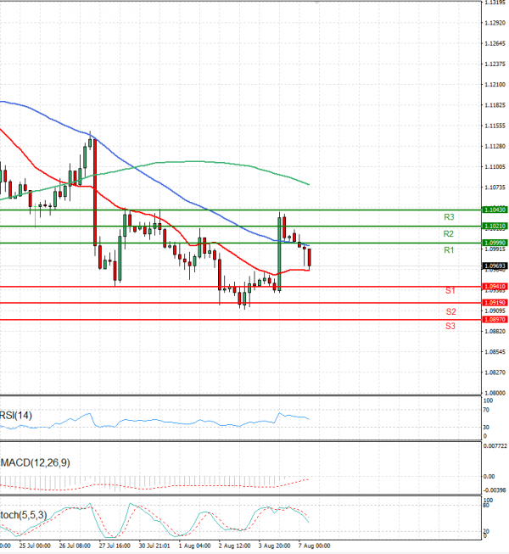Screen dimensions: 509x554
Task: Click the 3 Aug 20:00 time label
Action: [x=275, y=546]
